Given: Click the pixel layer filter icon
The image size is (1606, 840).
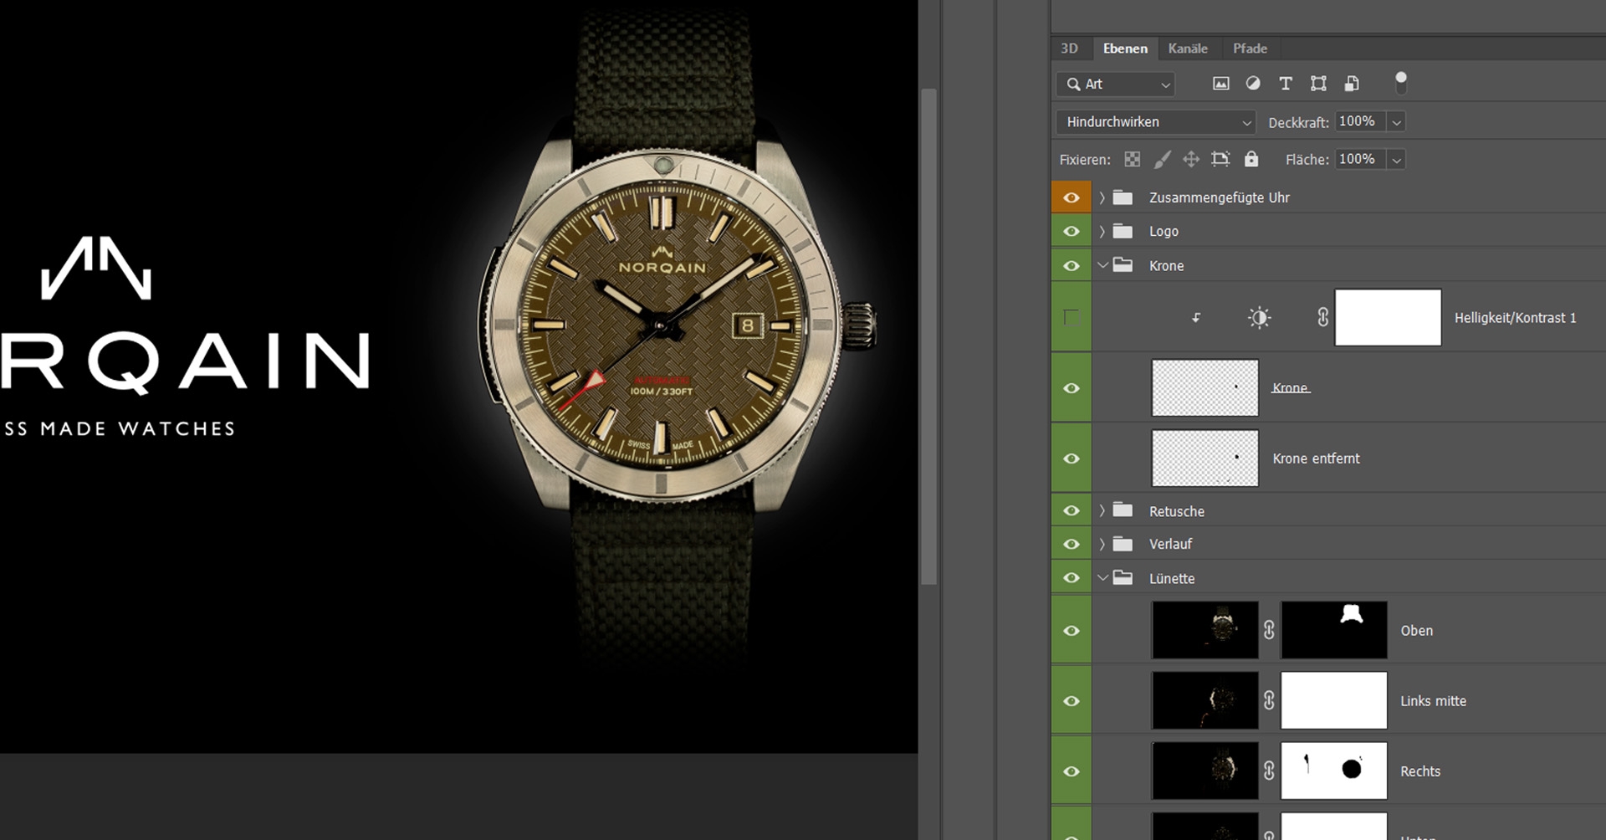Looking at the screenshot, I should point(1221,84).
